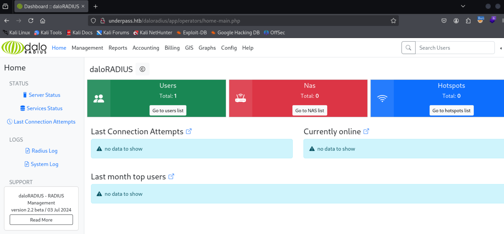Viewport: 504px width, 234px height.
Task: Expand the list all tabs chevron
Action: pyautogui.click(x=463, y=6)
